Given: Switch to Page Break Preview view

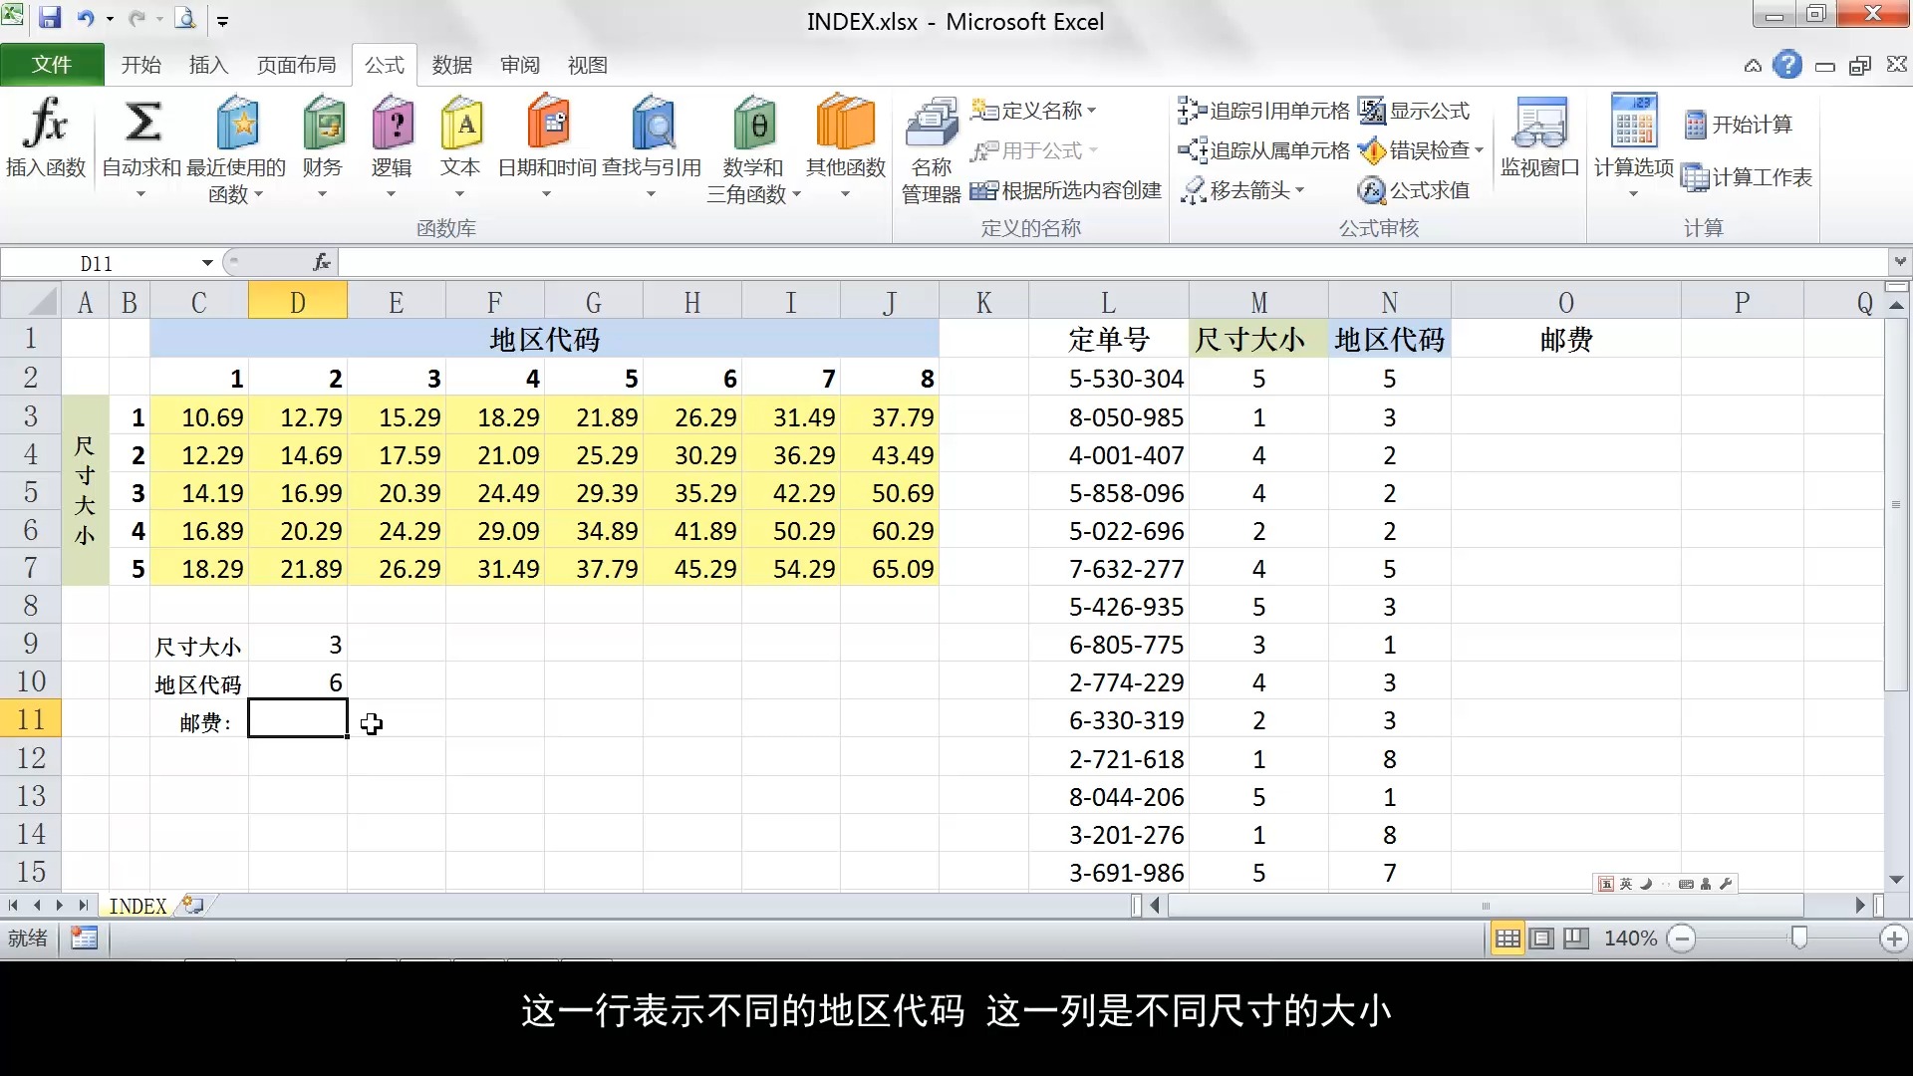Looking at the screenshot, I should click(1575, 938).
